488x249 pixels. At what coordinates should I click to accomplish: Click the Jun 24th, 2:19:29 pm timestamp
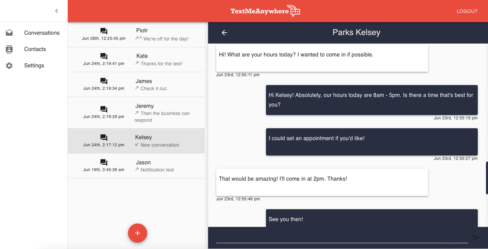point(104,117)
